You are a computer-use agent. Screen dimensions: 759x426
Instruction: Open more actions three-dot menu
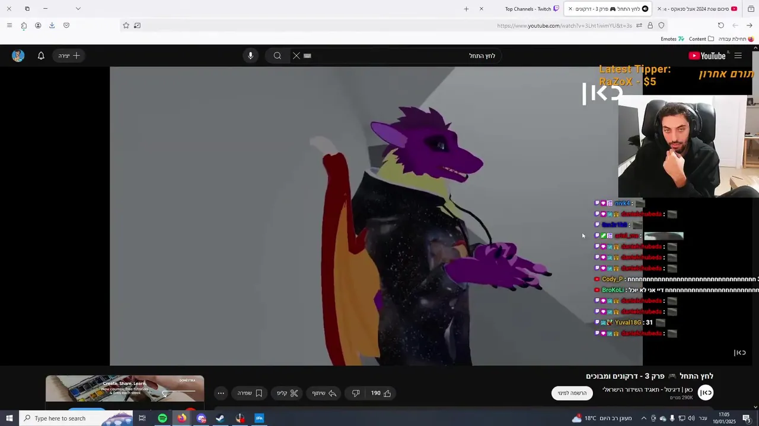pos(221,393)
